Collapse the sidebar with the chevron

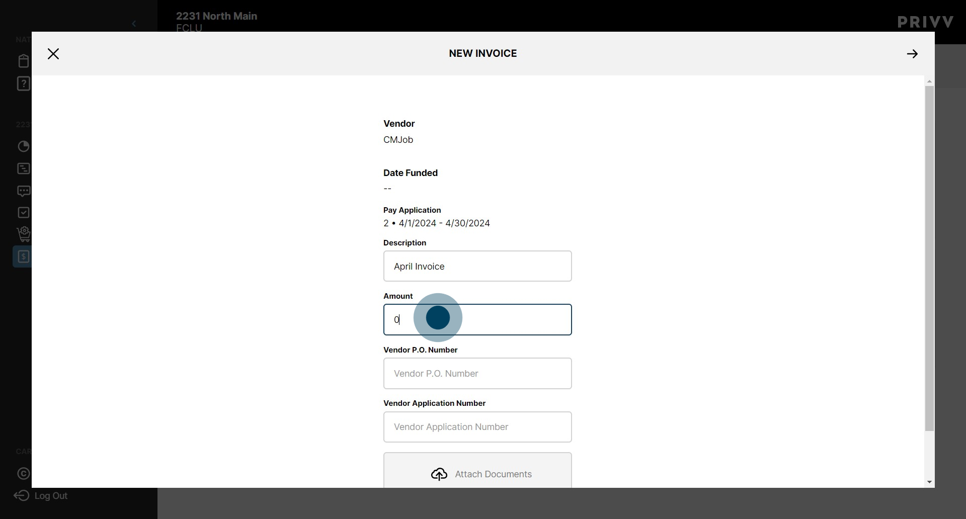pos(134,24)
